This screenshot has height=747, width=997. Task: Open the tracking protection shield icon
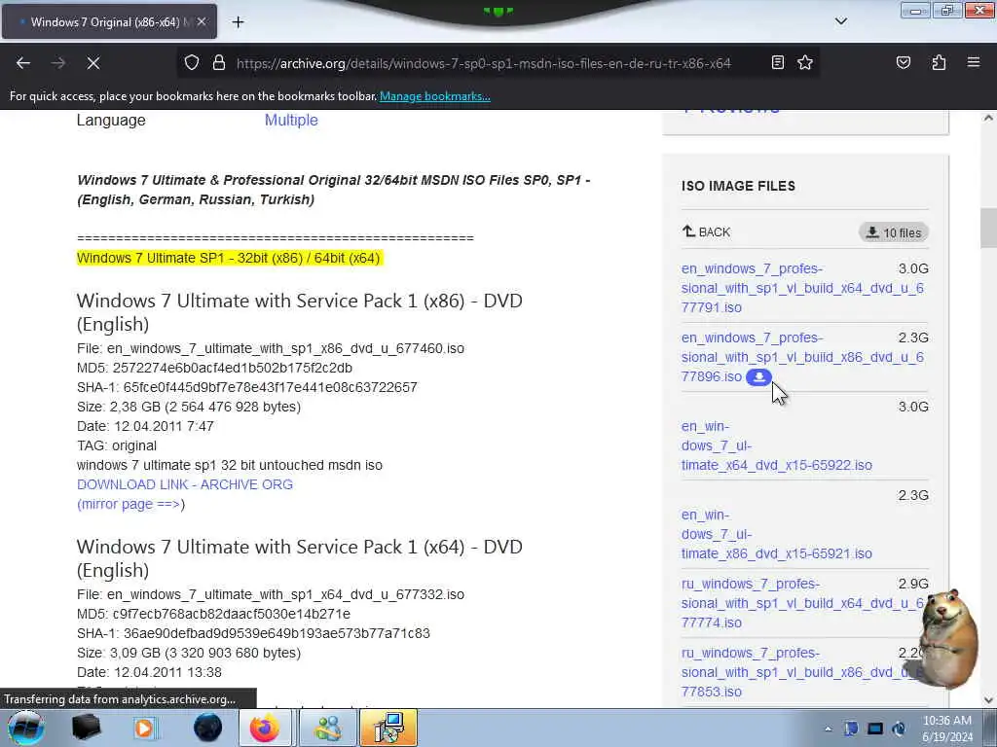(x=192, y=63)
